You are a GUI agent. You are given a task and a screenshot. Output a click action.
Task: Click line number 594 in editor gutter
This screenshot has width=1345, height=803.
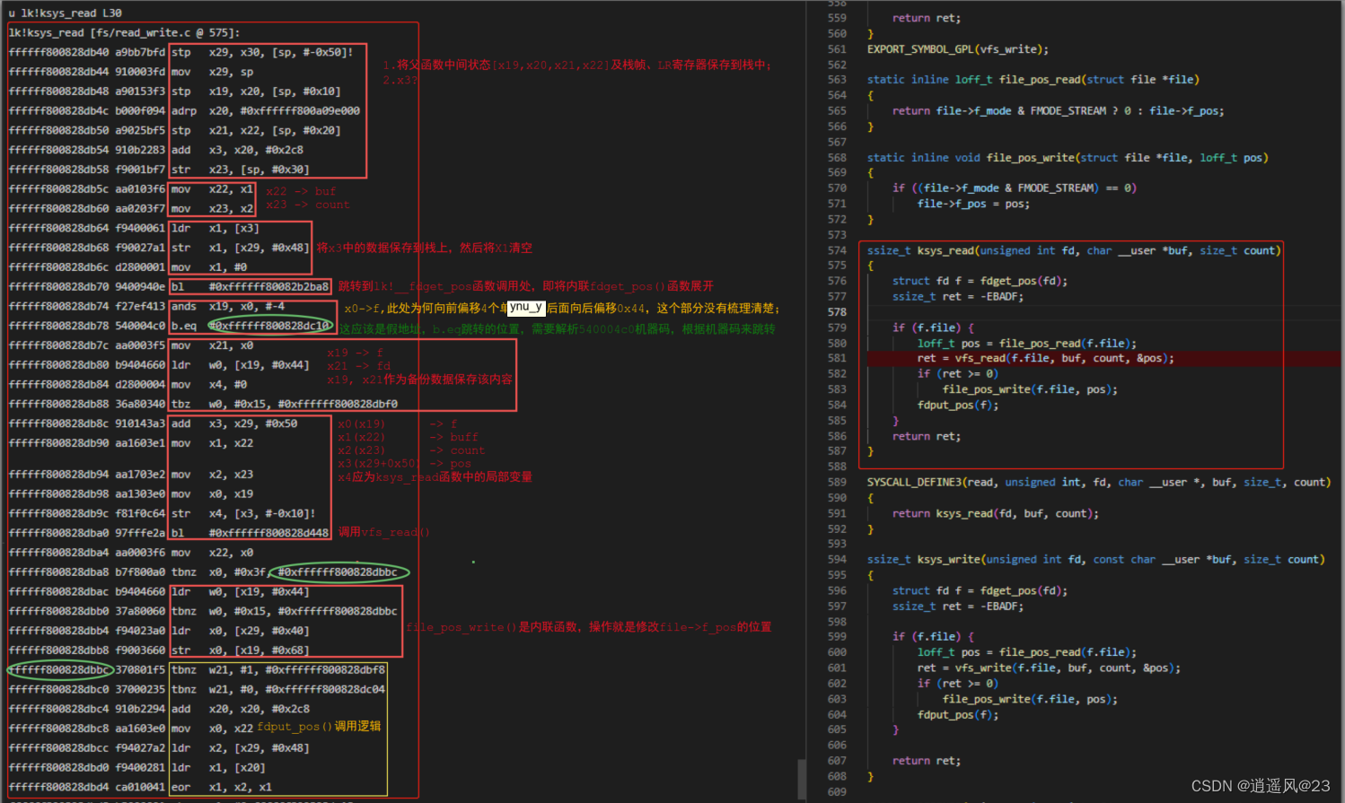click(837, 560)
